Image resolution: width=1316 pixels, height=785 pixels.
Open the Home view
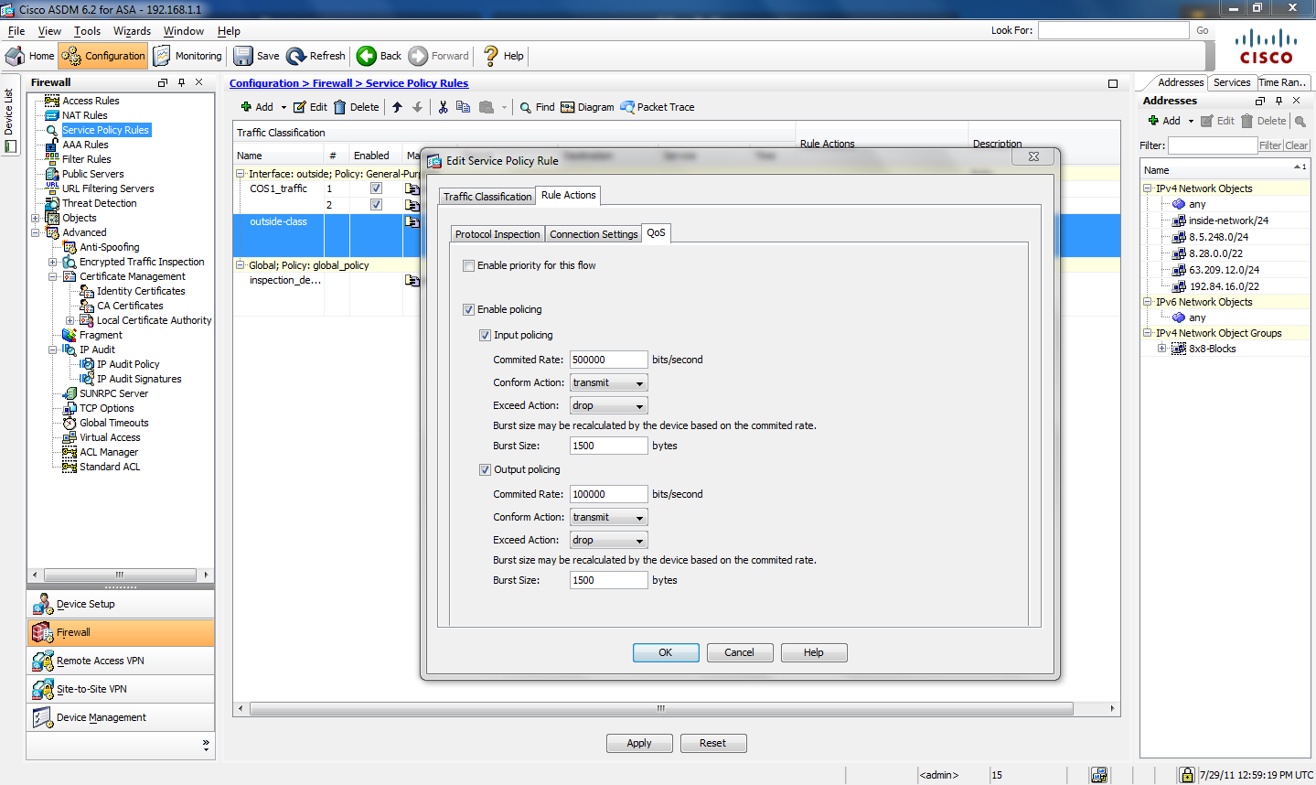(x=30, y=56)
